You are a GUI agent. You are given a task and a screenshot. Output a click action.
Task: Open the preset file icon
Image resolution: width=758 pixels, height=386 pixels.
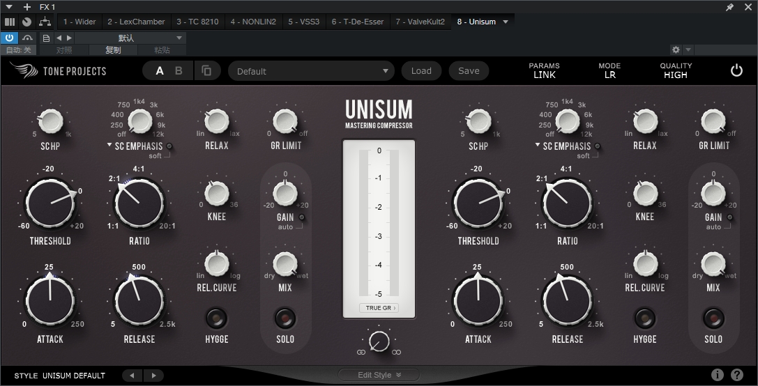(47, 38)
